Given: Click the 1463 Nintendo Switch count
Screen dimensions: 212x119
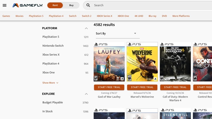Looking at the screenshot, I should (x=86, y=46).
